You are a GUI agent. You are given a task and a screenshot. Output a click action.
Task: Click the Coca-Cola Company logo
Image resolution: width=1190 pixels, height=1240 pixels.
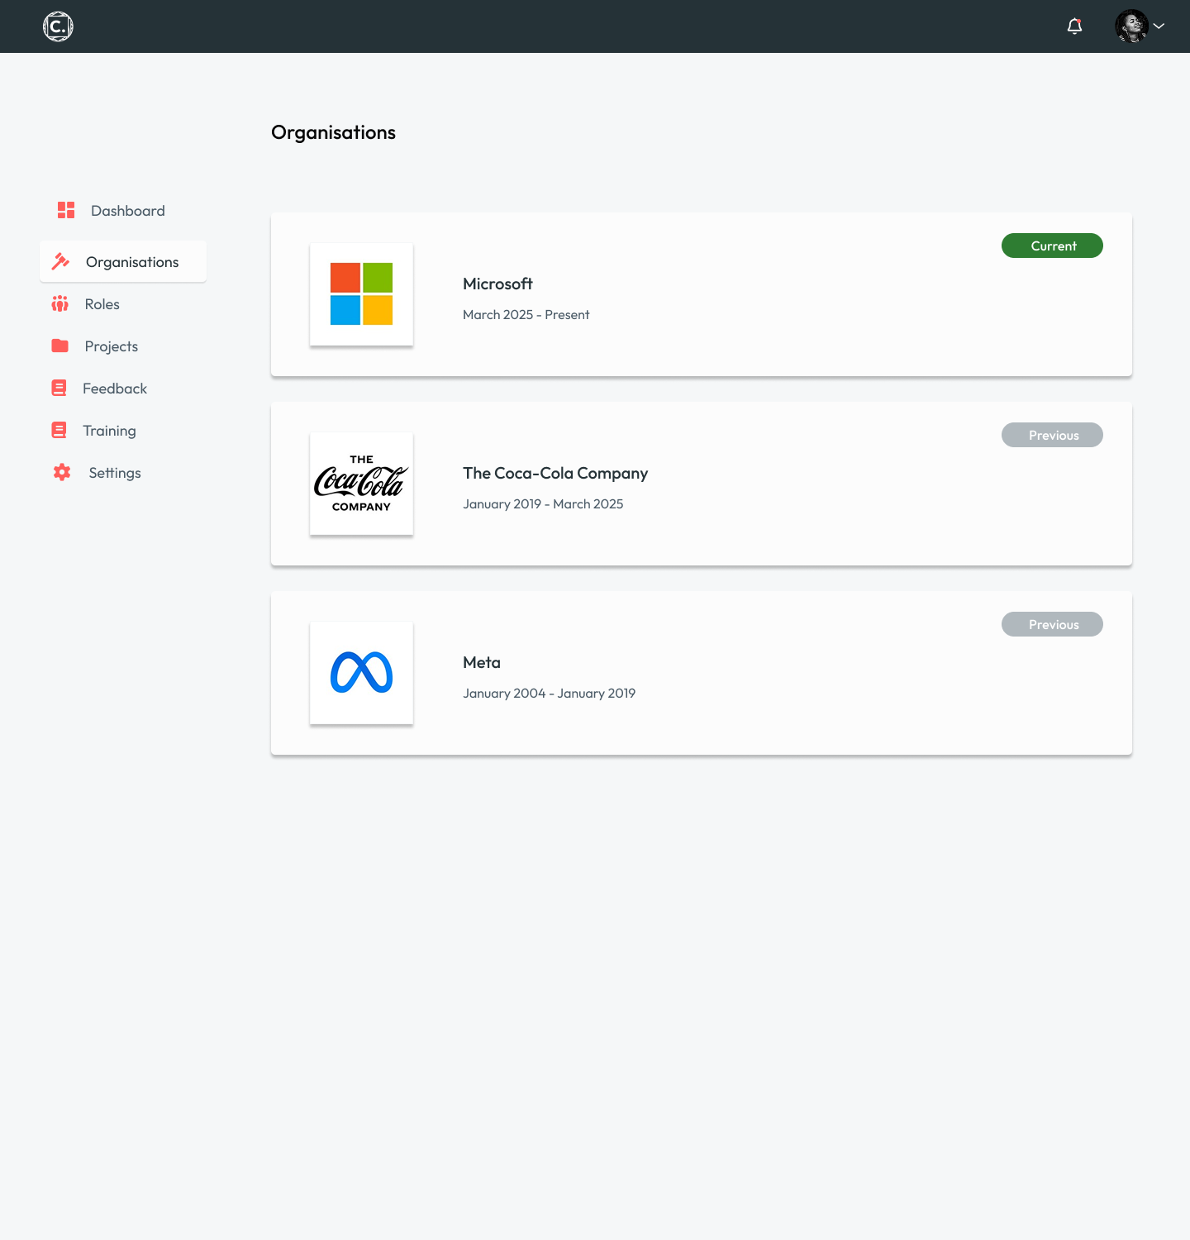(361, 484)
